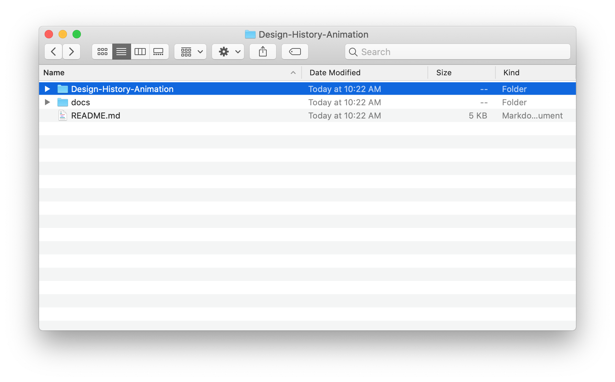Select the Design-History-Animation folder icon in list
Viewport: 615px width, 382px height.
(63, 89)
